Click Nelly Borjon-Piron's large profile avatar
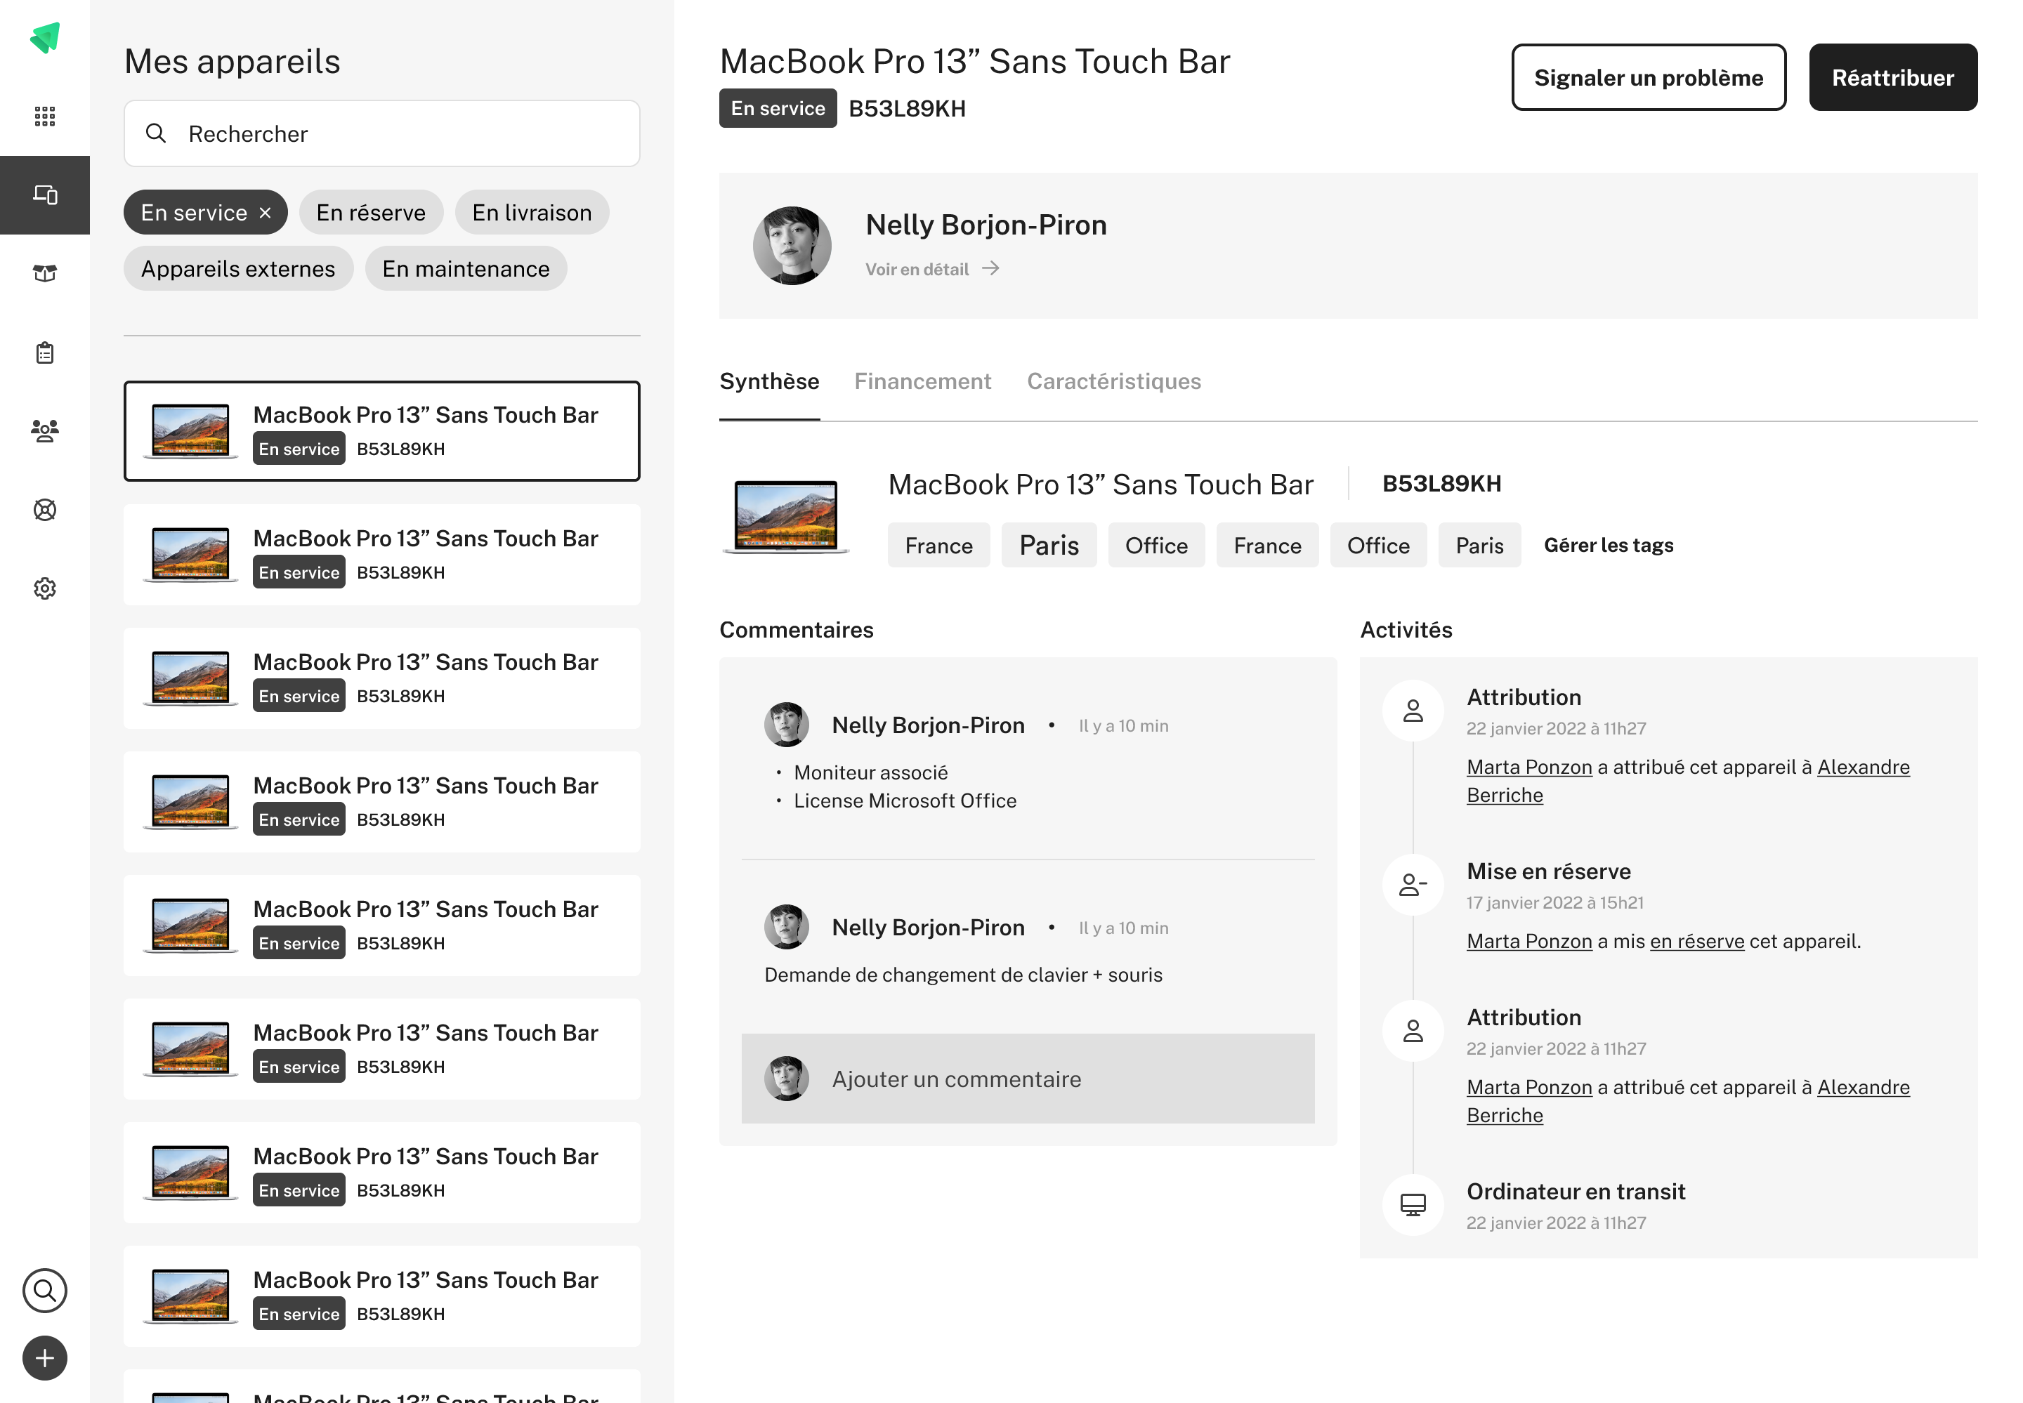 point(791,245)
